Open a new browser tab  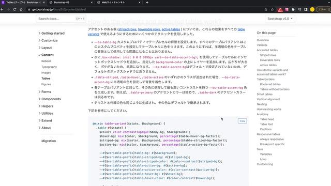pos(147,3)
